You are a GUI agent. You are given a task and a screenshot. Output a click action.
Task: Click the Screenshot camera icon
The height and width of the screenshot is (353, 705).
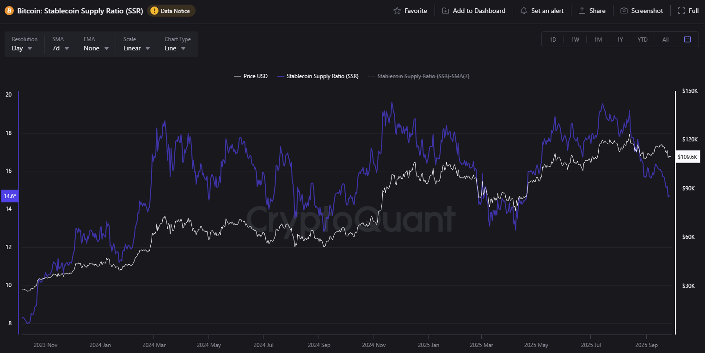click(624, 11)
